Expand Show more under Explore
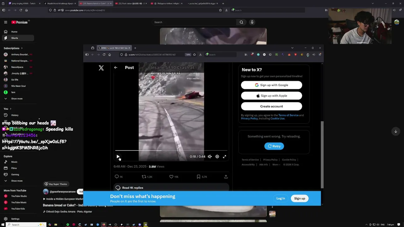This screenshot has width=404, height=227. pyautogui.click(x=17, y=181)
